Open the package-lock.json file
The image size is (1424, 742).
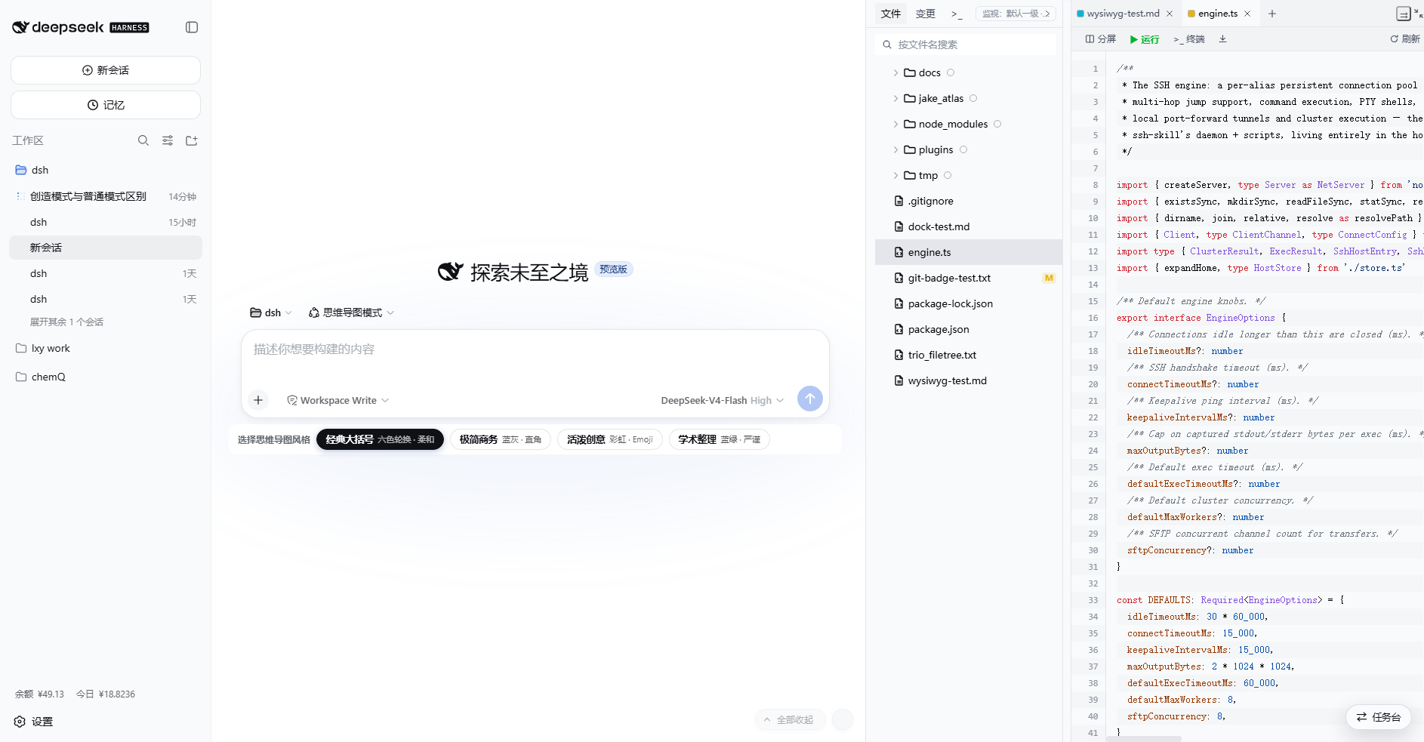969,303
